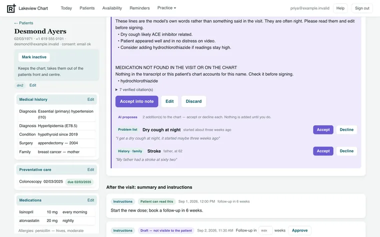Expand the 7 verified citations disclosure triangle
The height and width of the screenshot is (237, 380).
pos(116,90)
